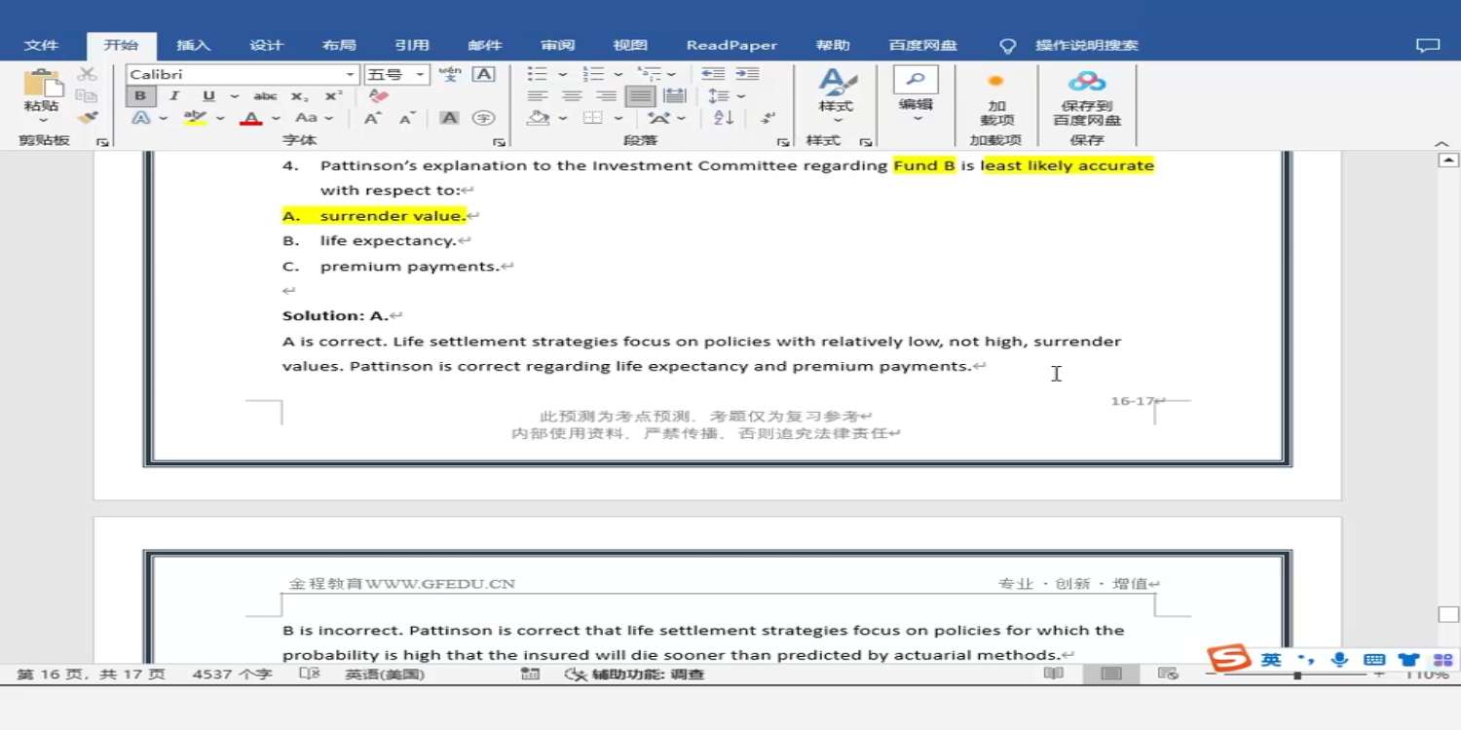Image resolution: width=1461 pixels, height=730 pixels.
Task: Click the Sort (A-Z) paragraph icon
Action: tap(724, 118)
